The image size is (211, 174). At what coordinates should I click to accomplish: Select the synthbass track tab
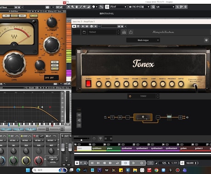coord(99,148)
